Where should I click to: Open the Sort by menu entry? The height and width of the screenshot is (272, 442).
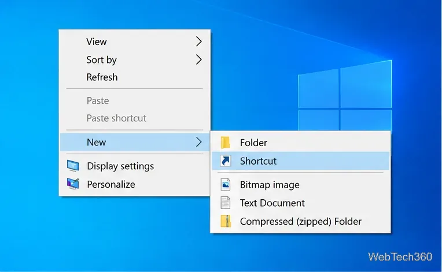(135, 59)
